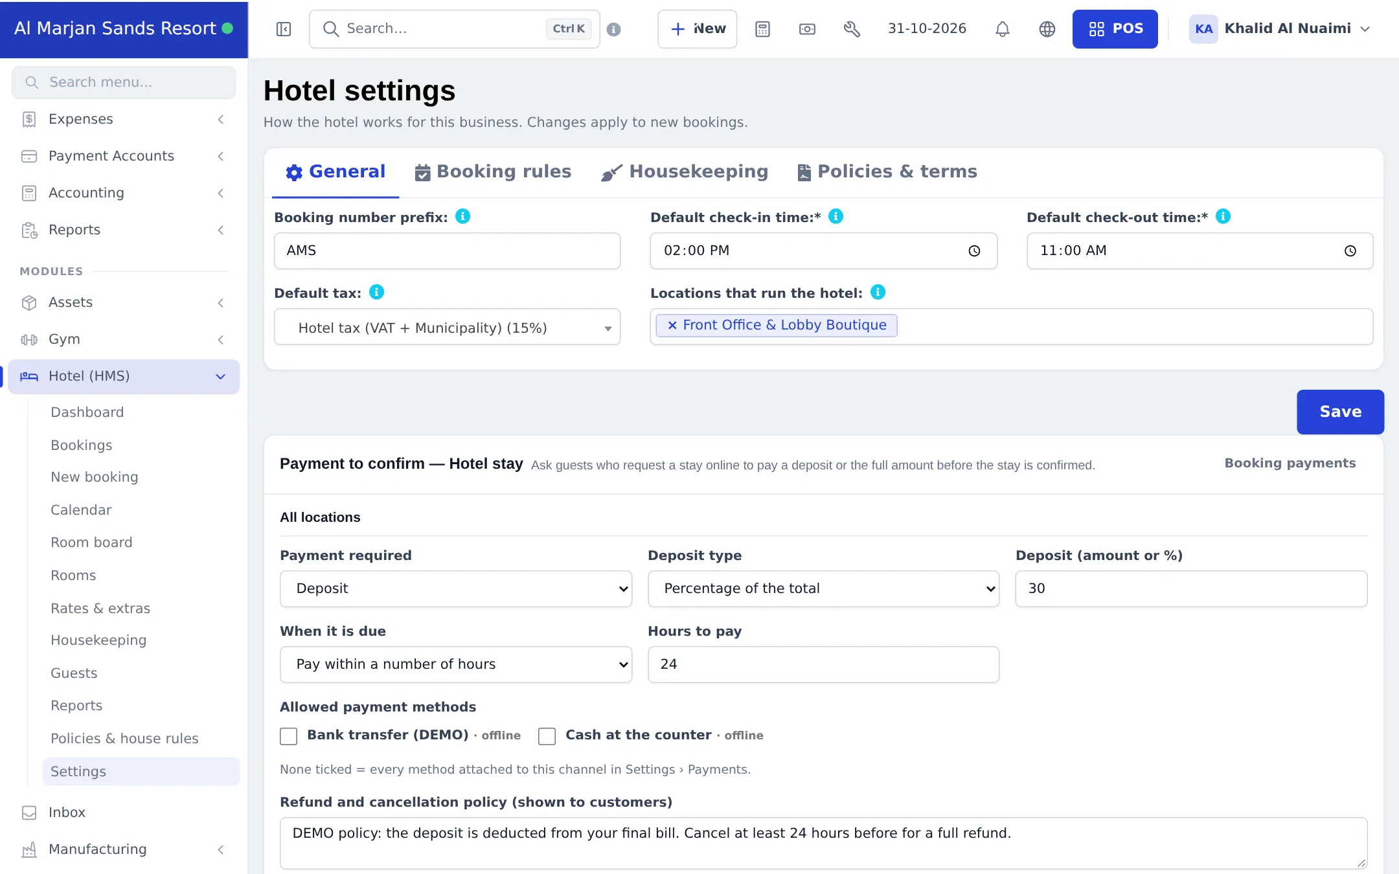Click the Default check-out time info icon
Screen dimensions: 1399x874
pos(1223,216)
